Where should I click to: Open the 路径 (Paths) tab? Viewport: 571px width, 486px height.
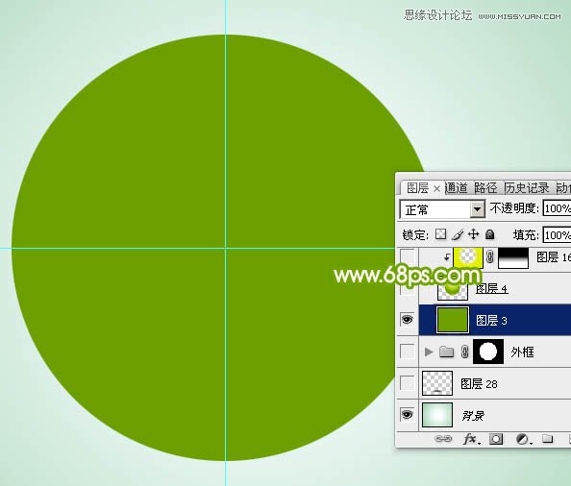[485, 188]
